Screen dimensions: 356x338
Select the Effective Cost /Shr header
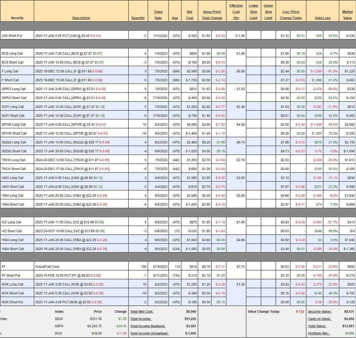tap(236, 12)
